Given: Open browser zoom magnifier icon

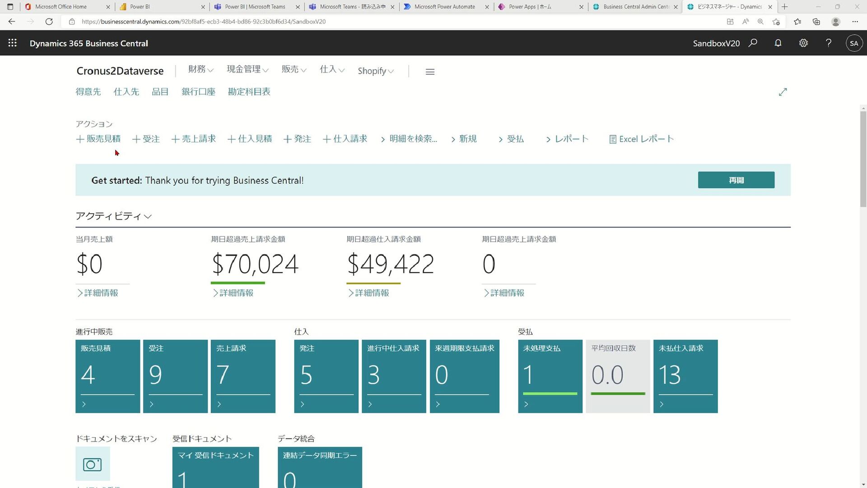Looking at the screenshot, I should 760,21.
